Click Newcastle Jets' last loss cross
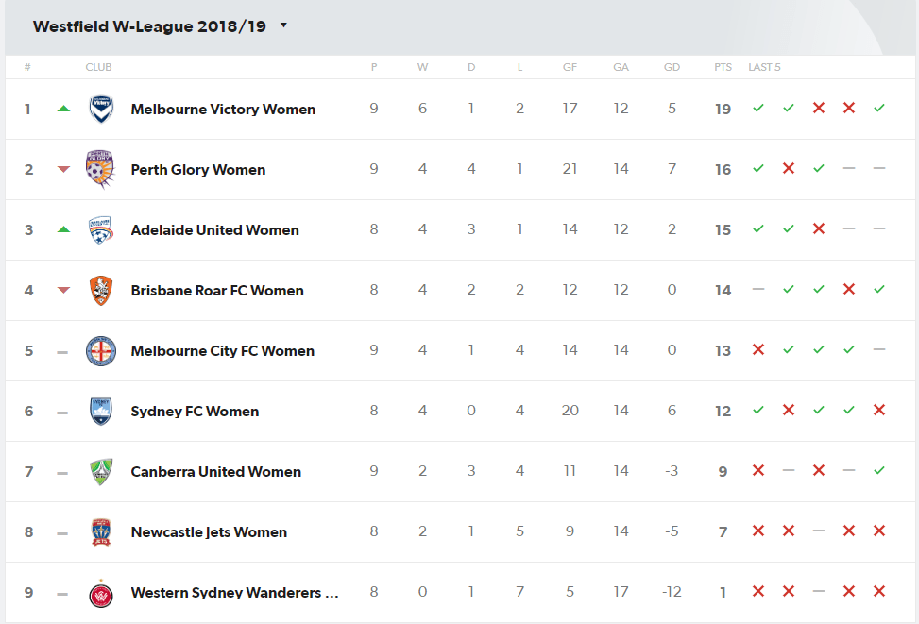Viewport: 919px width, 624px height. [x=879, y=531]
